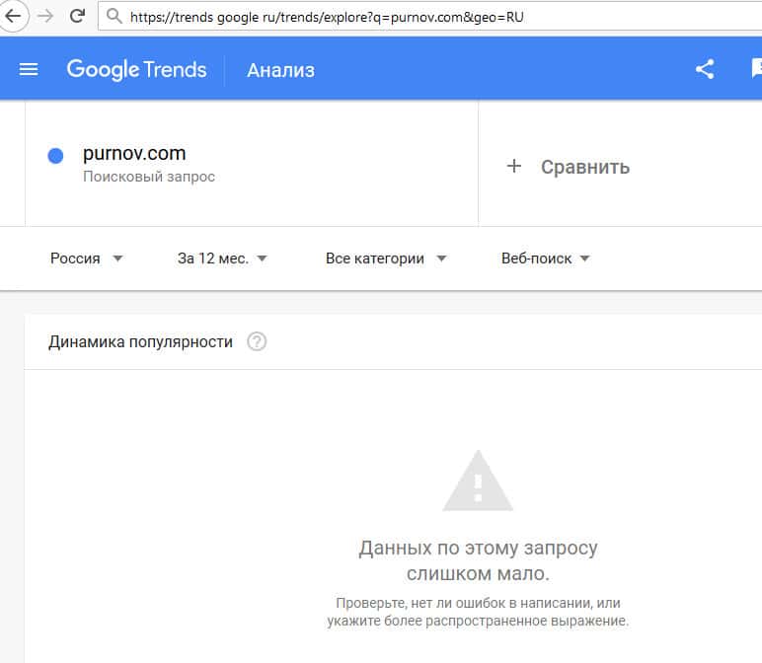Viewport: 762px width, 663px height.
Task: Expand the Все категории dropdown
Action: pos(386,258)
